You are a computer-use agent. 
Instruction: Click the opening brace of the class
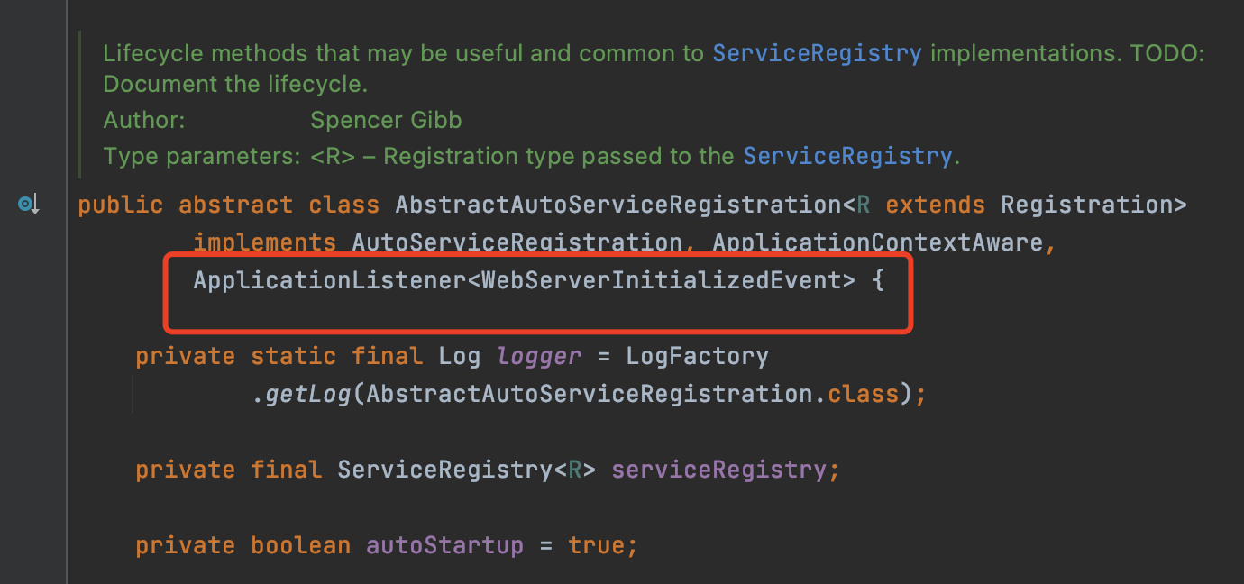[x=878, y=280]
